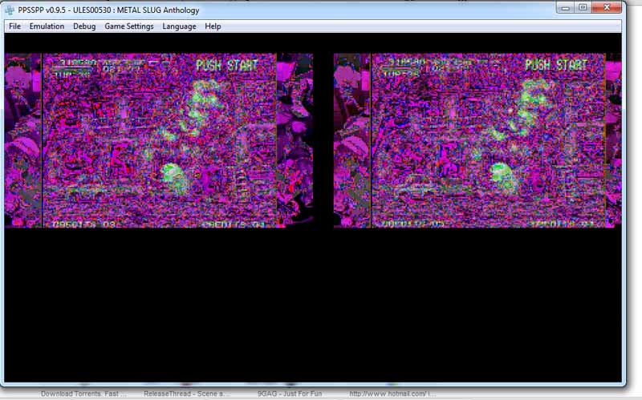Maximize the PPSSPP window
The height and width of the screenshot is (400, 642).
point(583,7)
